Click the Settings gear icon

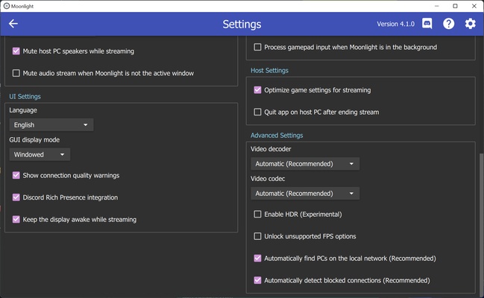tap(470, 24)
